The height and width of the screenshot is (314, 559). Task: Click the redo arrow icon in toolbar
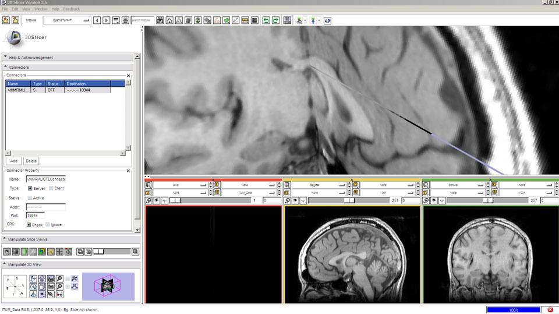(275, 20)
